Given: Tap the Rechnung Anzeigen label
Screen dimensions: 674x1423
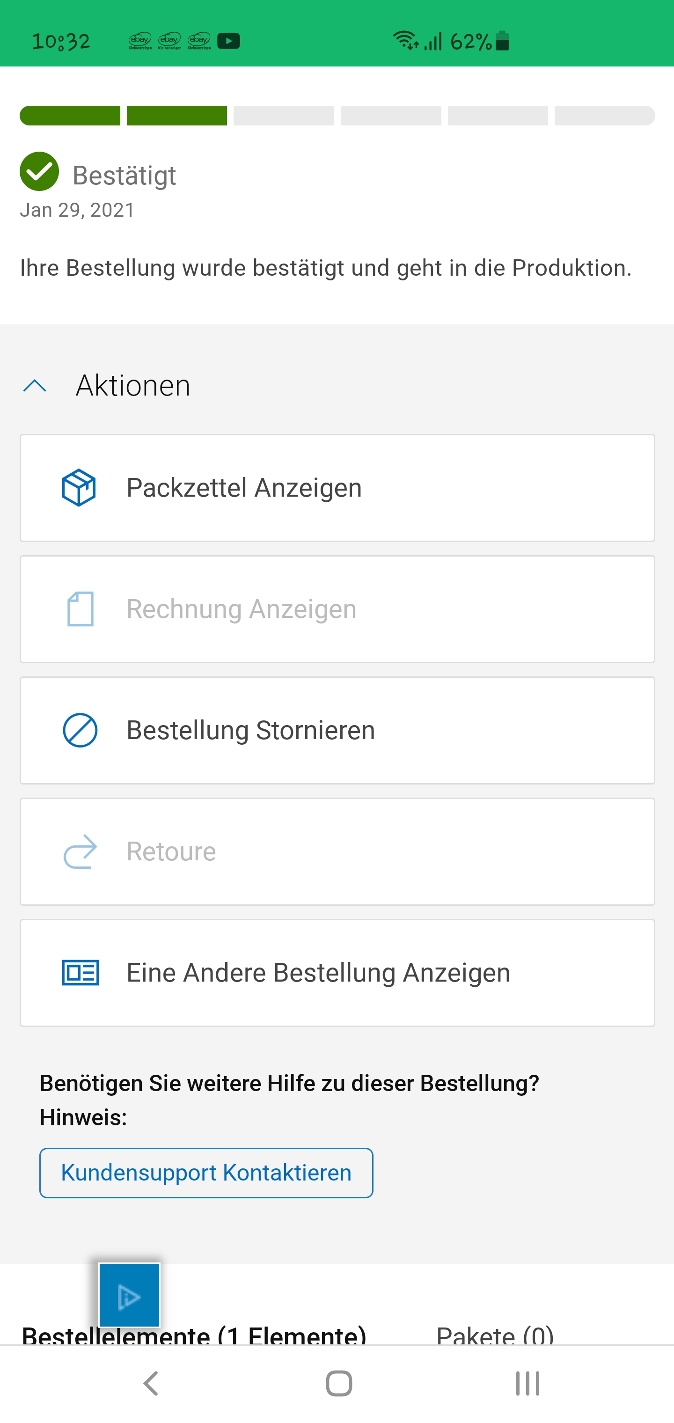Looking at the screenshot, I should point(242,609).
